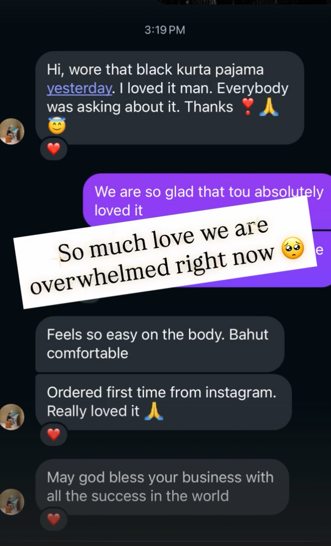
Task: Tap folded hands emoji after 'Thanks'
Action: [269, 107]
